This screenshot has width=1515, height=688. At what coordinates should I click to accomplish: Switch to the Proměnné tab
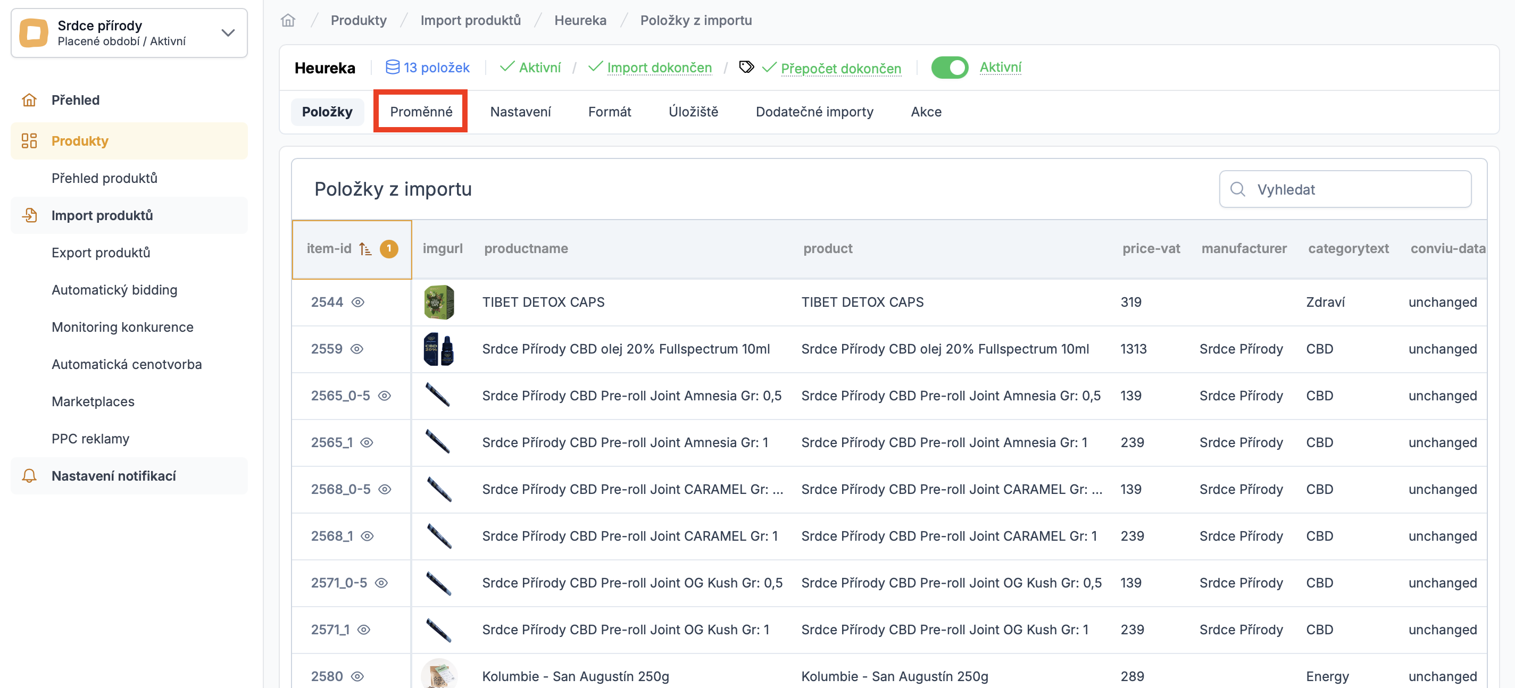pos(420,112)
